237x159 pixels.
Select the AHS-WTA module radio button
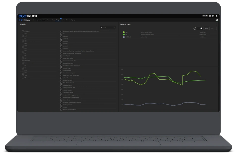coord(23,31)
